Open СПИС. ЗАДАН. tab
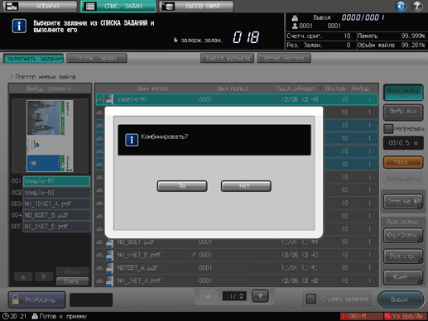 [x=118, y=6]
